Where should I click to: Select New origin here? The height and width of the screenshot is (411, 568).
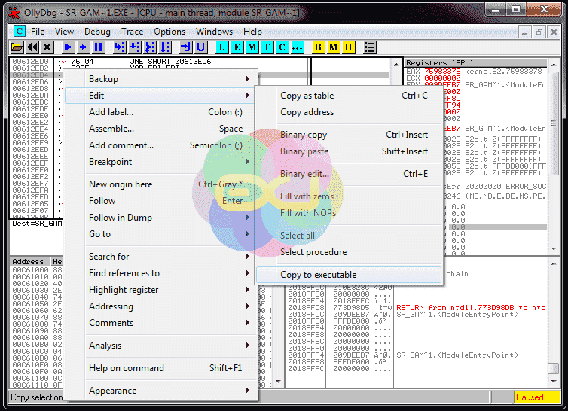(161, 184)
